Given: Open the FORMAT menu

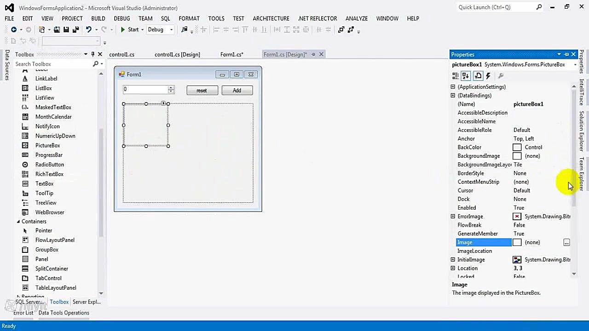Looking at the screenshot, I should coord(189,18).
